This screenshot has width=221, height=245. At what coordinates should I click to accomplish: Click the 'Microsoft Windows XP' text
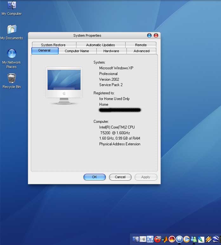pyautogui.click(x=116, y=68)
